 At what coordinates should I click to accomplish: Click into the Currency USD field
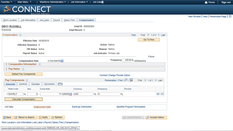(x=83, y=94)
